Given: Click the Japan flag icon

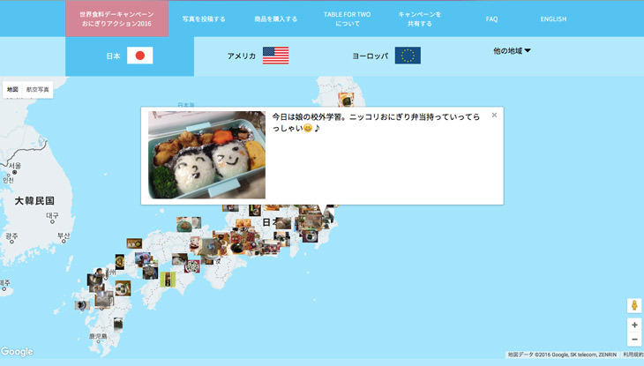Looking at the screenshot, I should coord(140,56).
